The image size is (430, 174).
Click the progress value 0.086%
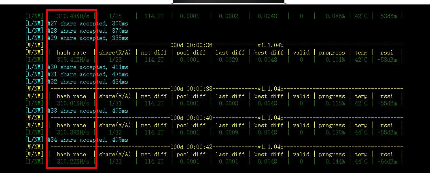pos(335,16)
